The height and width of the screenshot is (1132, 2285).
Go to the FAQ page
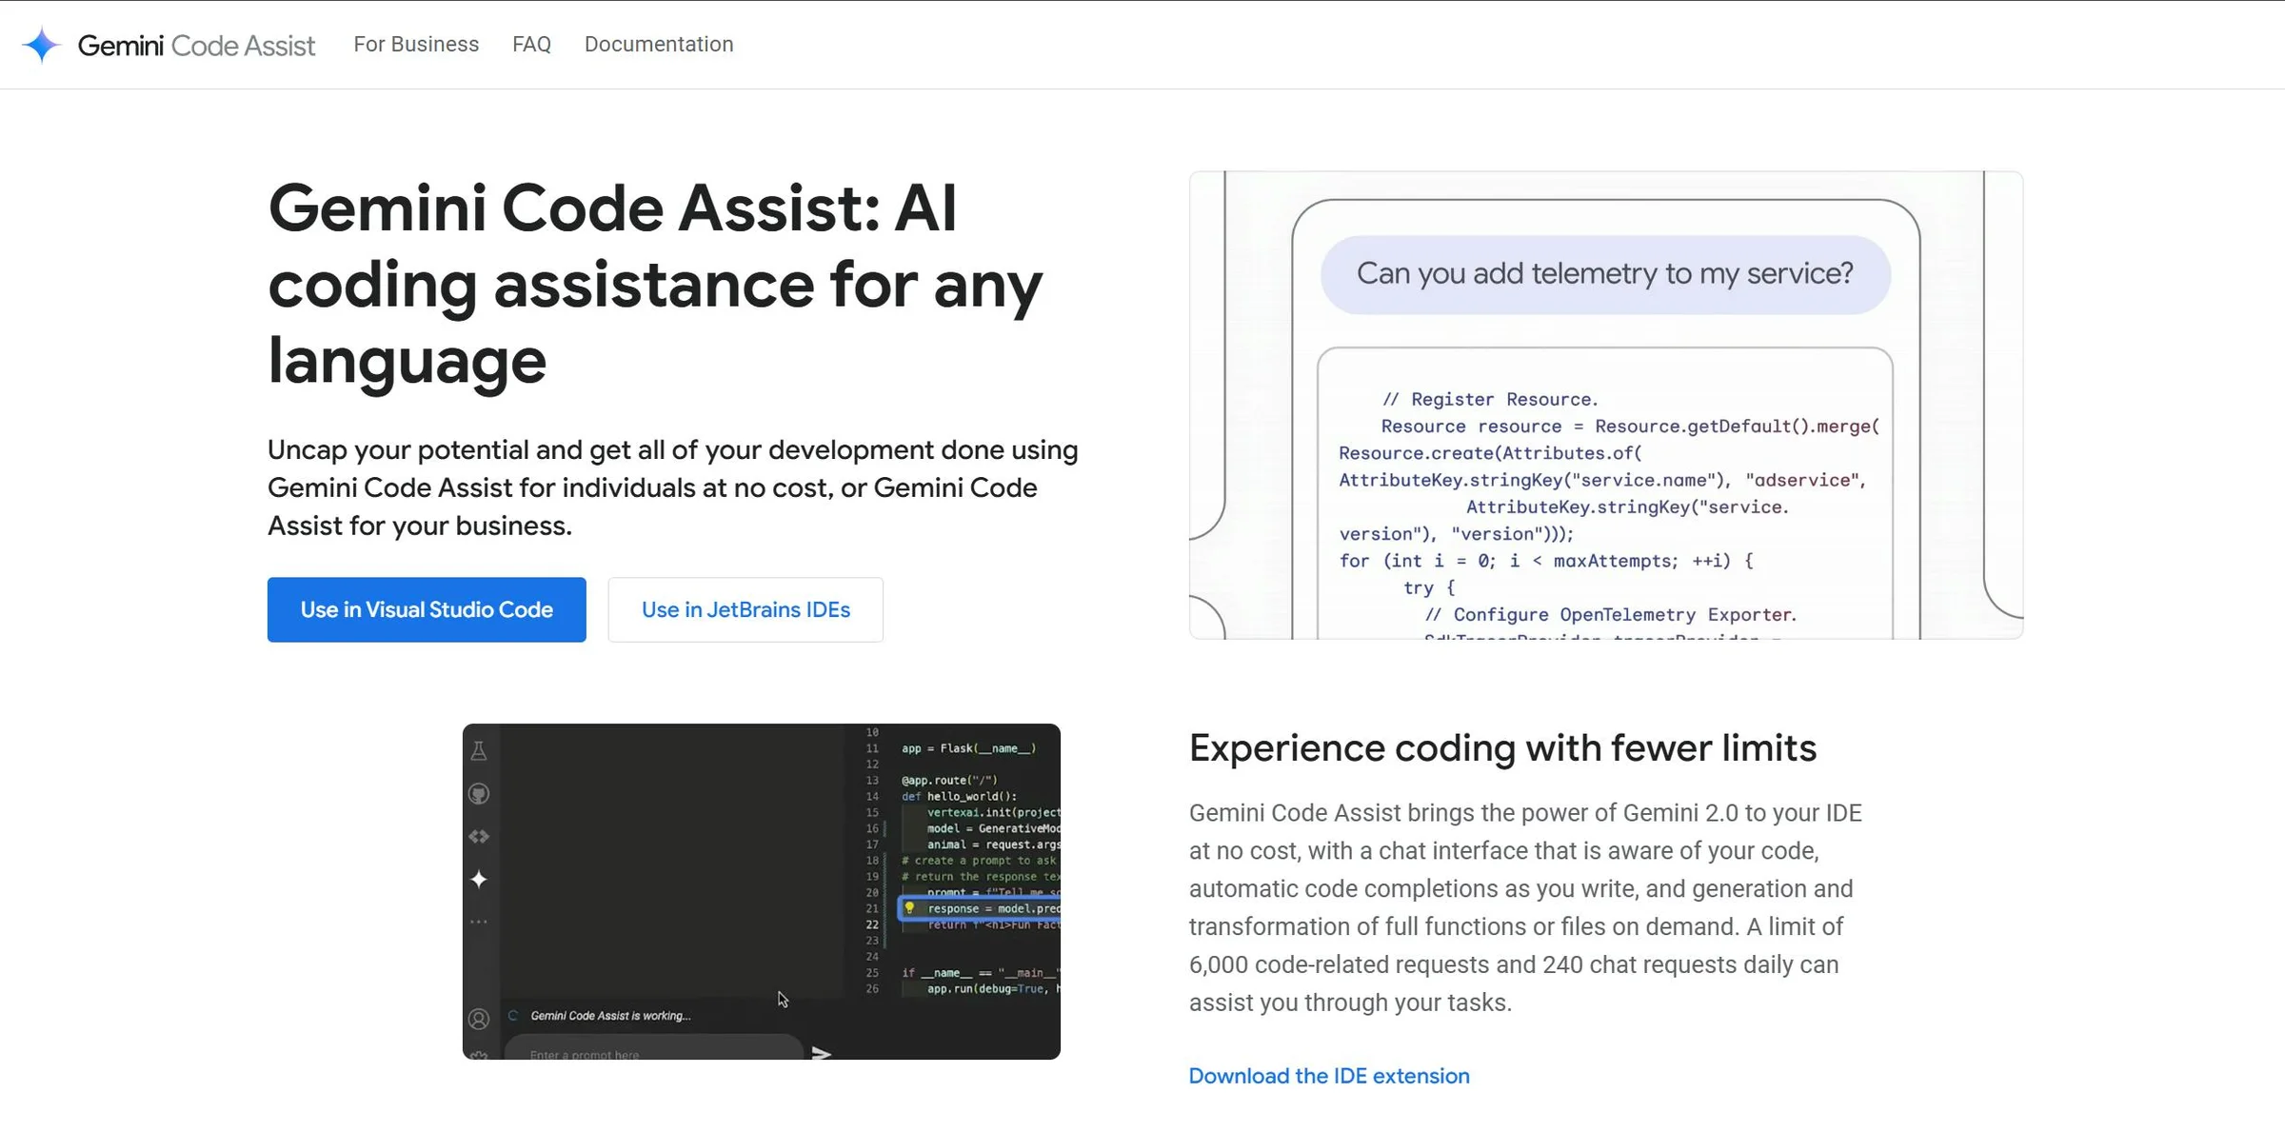531,44
